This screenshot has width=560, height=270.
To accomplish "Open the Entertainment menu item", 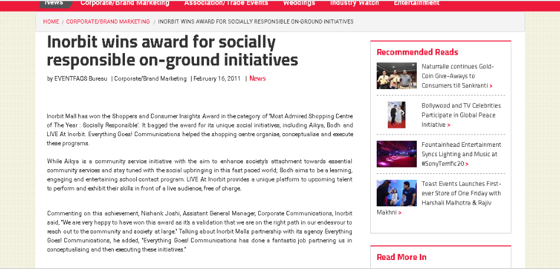I will pyautogui.click(x=416, y=3).
